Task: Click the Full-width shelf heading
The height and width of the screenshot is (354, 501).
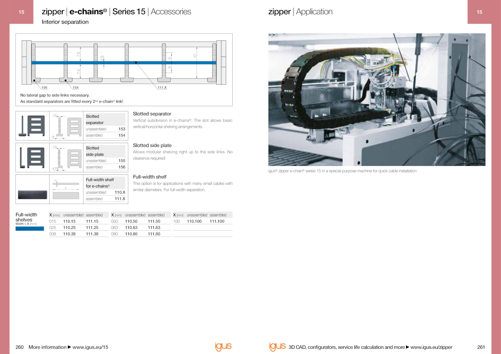Action: click(x=150, y=177)
